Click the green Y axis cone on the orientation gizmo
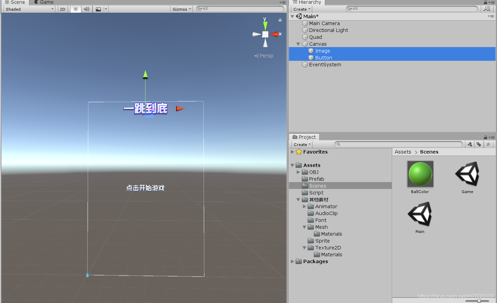The image size is (497, 303). coord(265,25)
